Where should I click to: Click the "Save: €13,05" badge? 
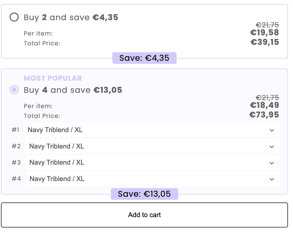(144, 194)
